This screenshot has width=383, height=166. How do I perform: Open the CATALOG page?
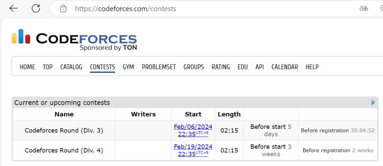[71, 67]
